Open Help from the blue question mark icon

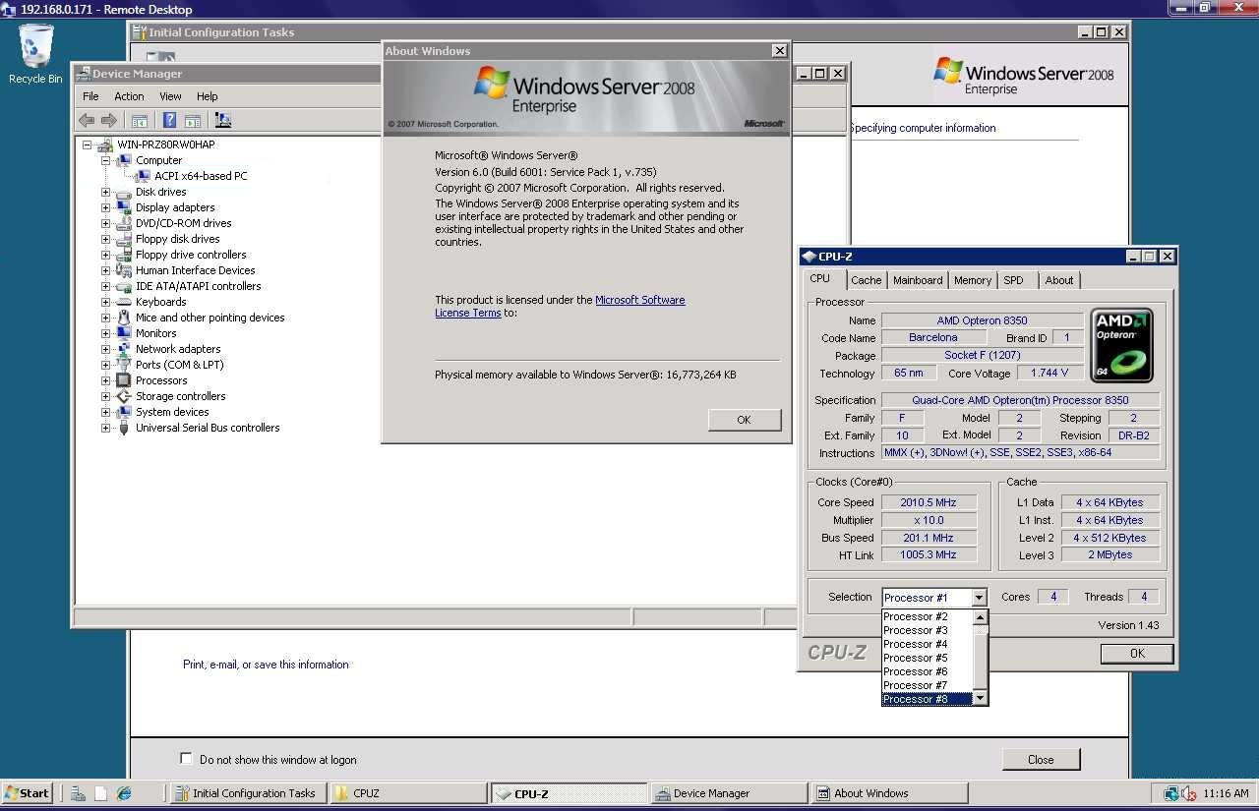point(169,120)
